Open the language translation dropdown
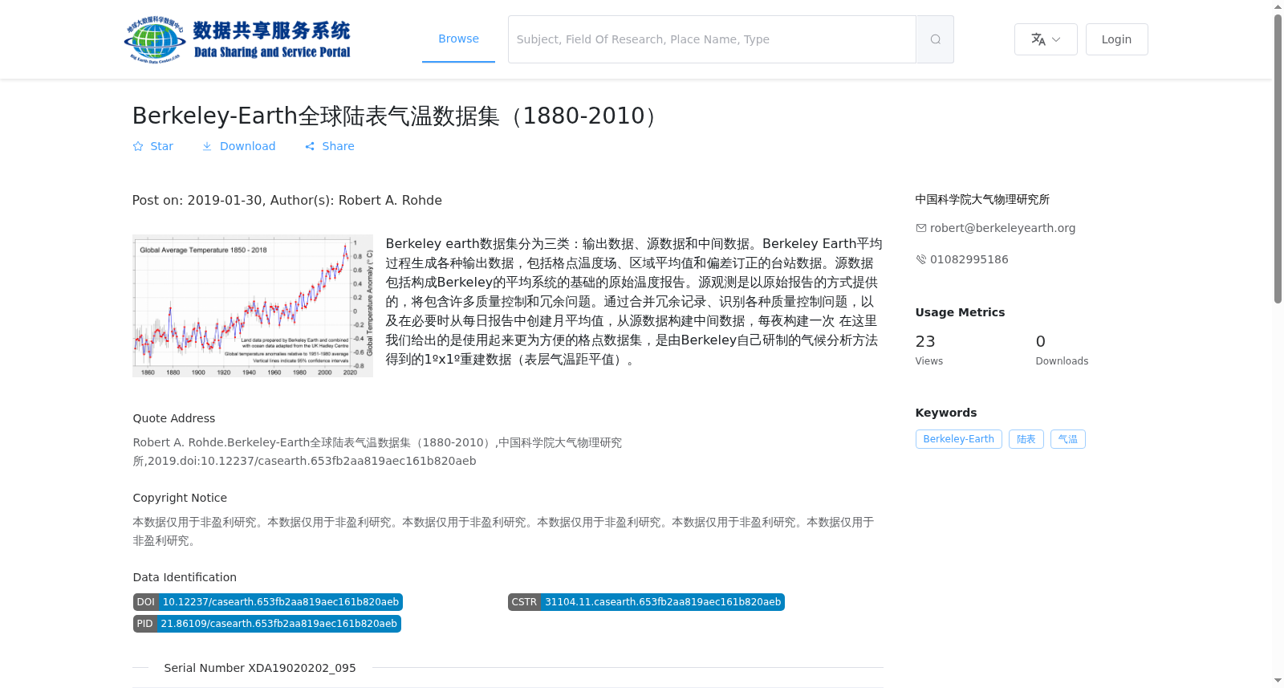Screen dimensions: 1284x688 point(1046,39)
